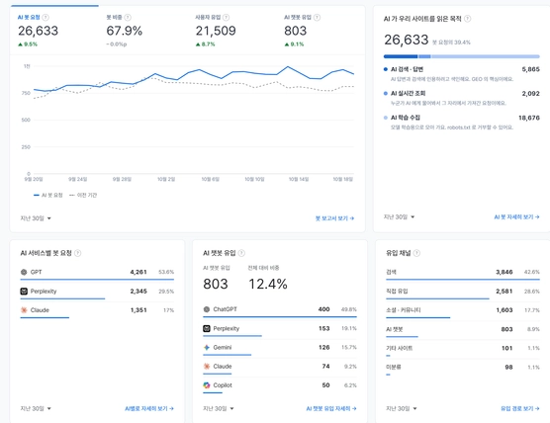The width and height of the screenshot is (550, 423).
Task: Open help icon for AI가 우리 사이트를 읽은 목적
Action: click(x=467, y=19)
